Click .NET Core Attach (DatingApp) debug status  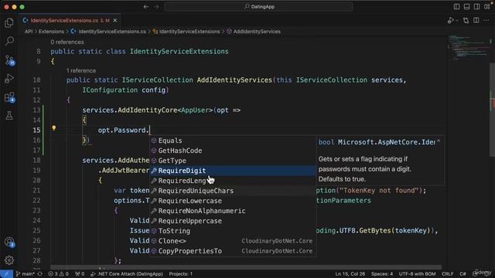coord(127,274)
